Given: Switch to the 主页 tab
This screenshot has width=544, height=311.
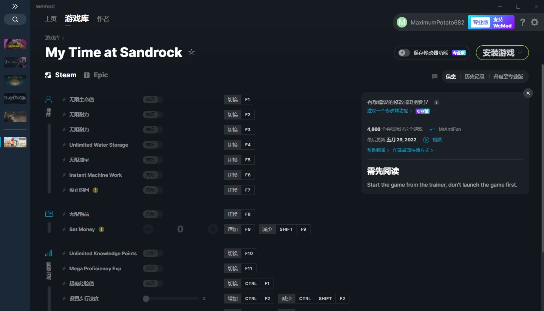Looking at the screenshot, I should tap(51, 19).
